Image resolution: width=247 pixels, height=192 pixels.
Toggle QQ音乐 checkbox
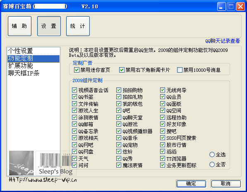tap(119, 138)
